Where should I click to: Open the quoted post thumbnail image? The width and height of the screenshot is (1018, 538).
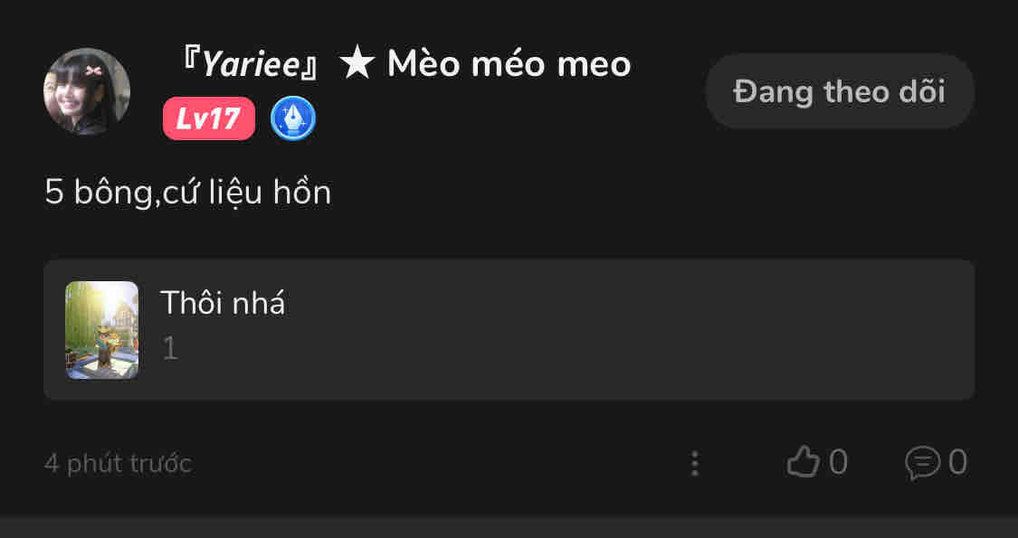(102, 330)
